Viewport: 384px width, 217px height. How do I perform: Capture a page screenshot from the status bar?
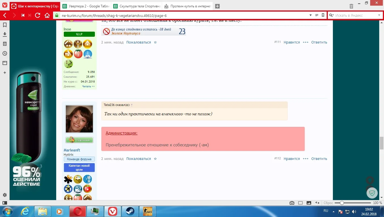point(291,203)
